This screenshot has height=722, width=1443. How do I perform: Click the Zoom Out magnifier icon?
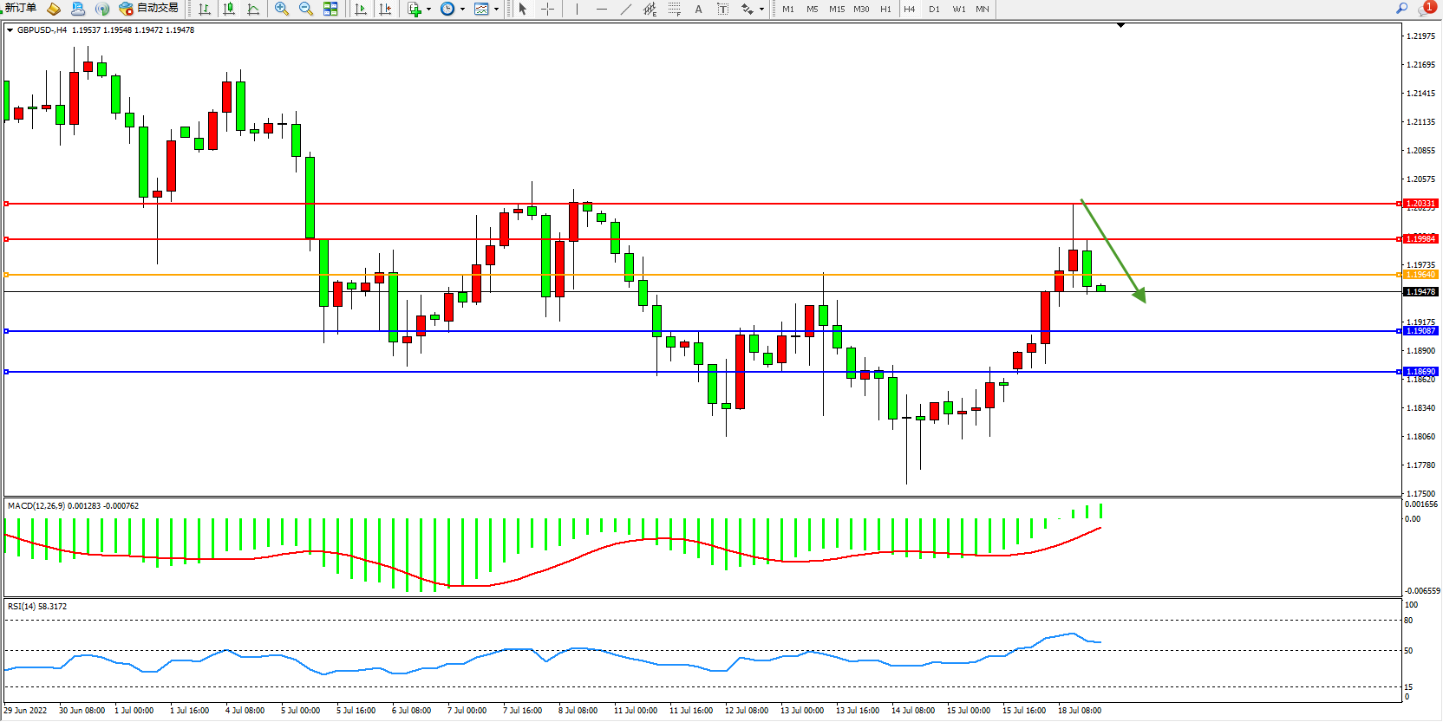tap(305, 9)
